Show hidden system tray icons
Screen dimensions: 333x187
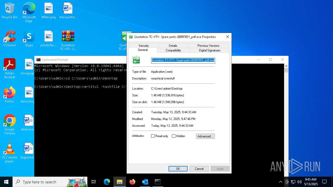pyautogui.click(x=280, y=182)
